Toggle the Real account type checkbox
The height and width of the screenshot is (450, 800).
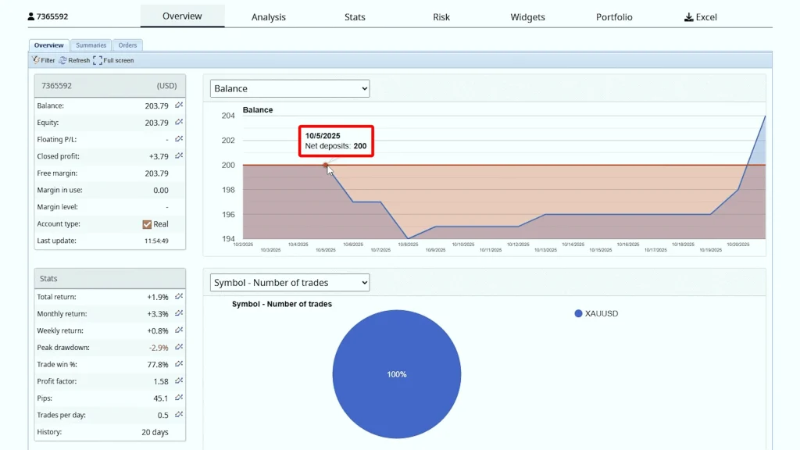tap(147, 224)
